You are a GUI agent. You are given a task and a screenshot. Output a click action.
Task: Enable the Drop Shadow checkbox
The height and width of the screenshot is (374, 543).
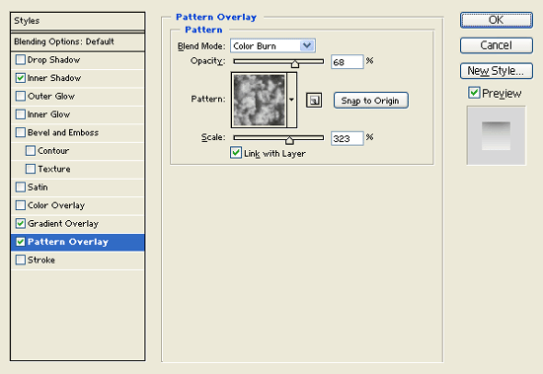click(x=21, y=60)
